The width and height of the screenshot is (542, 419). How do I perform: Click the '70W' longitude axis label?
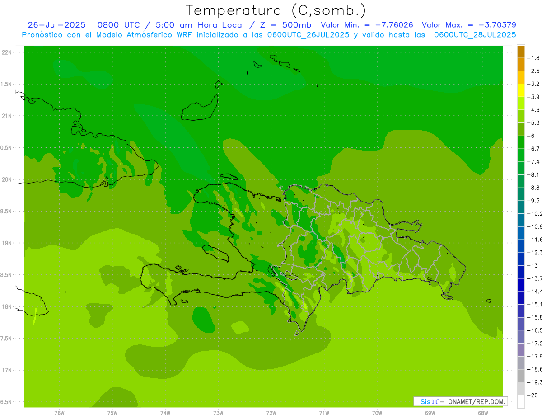point(377,413)
